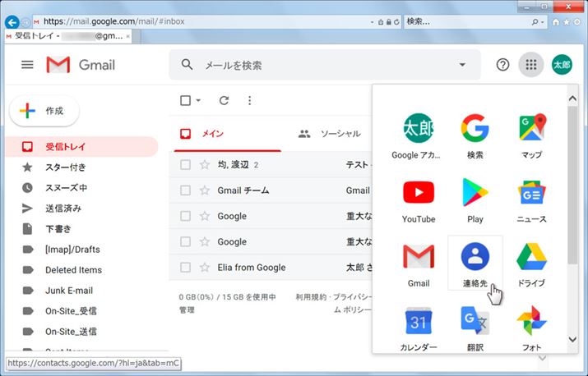Launch Google Drive (ドライブ) from apps grid
The height and width of the screenshot is (376, 588).
click(531, 264)
